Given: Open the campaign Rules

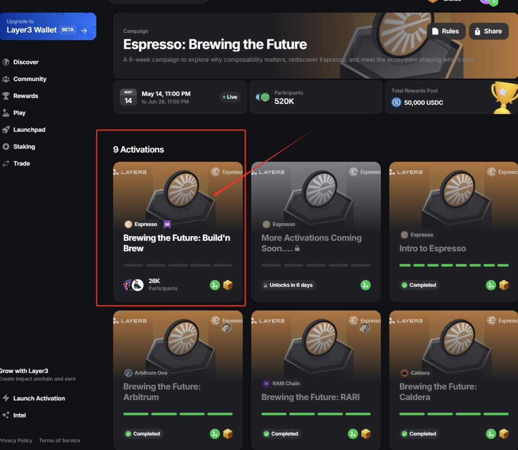Looking at the screenshot, I should tap(446, 31).
